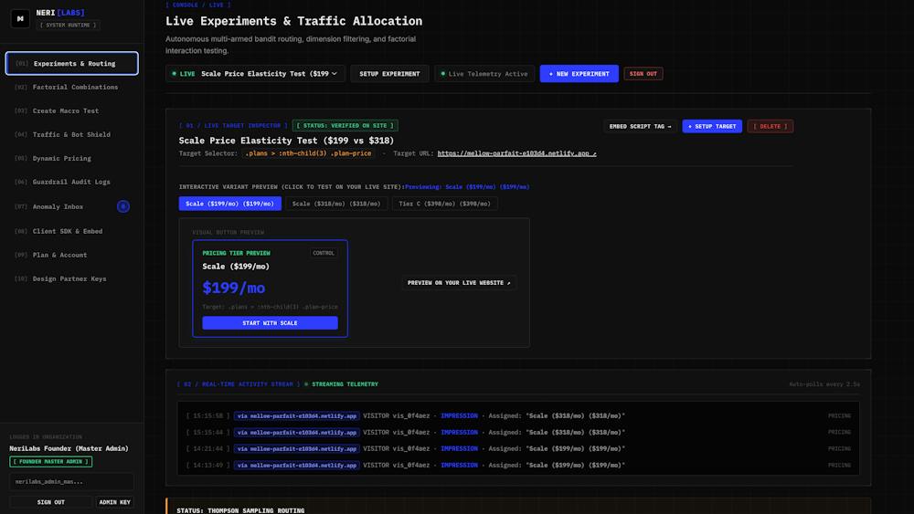Open Plan & Account settings
Image resolution: width=914 pixels, height=514 pixels.
coord(71,255)
